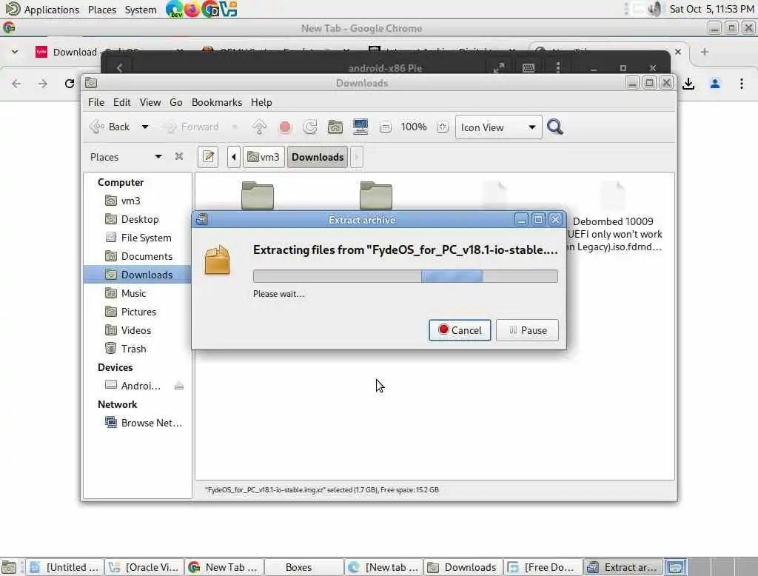The width and height of the screenshot is (758, 576).
Task: Click the Home folder toolbar icon
Action: (335, 127)
